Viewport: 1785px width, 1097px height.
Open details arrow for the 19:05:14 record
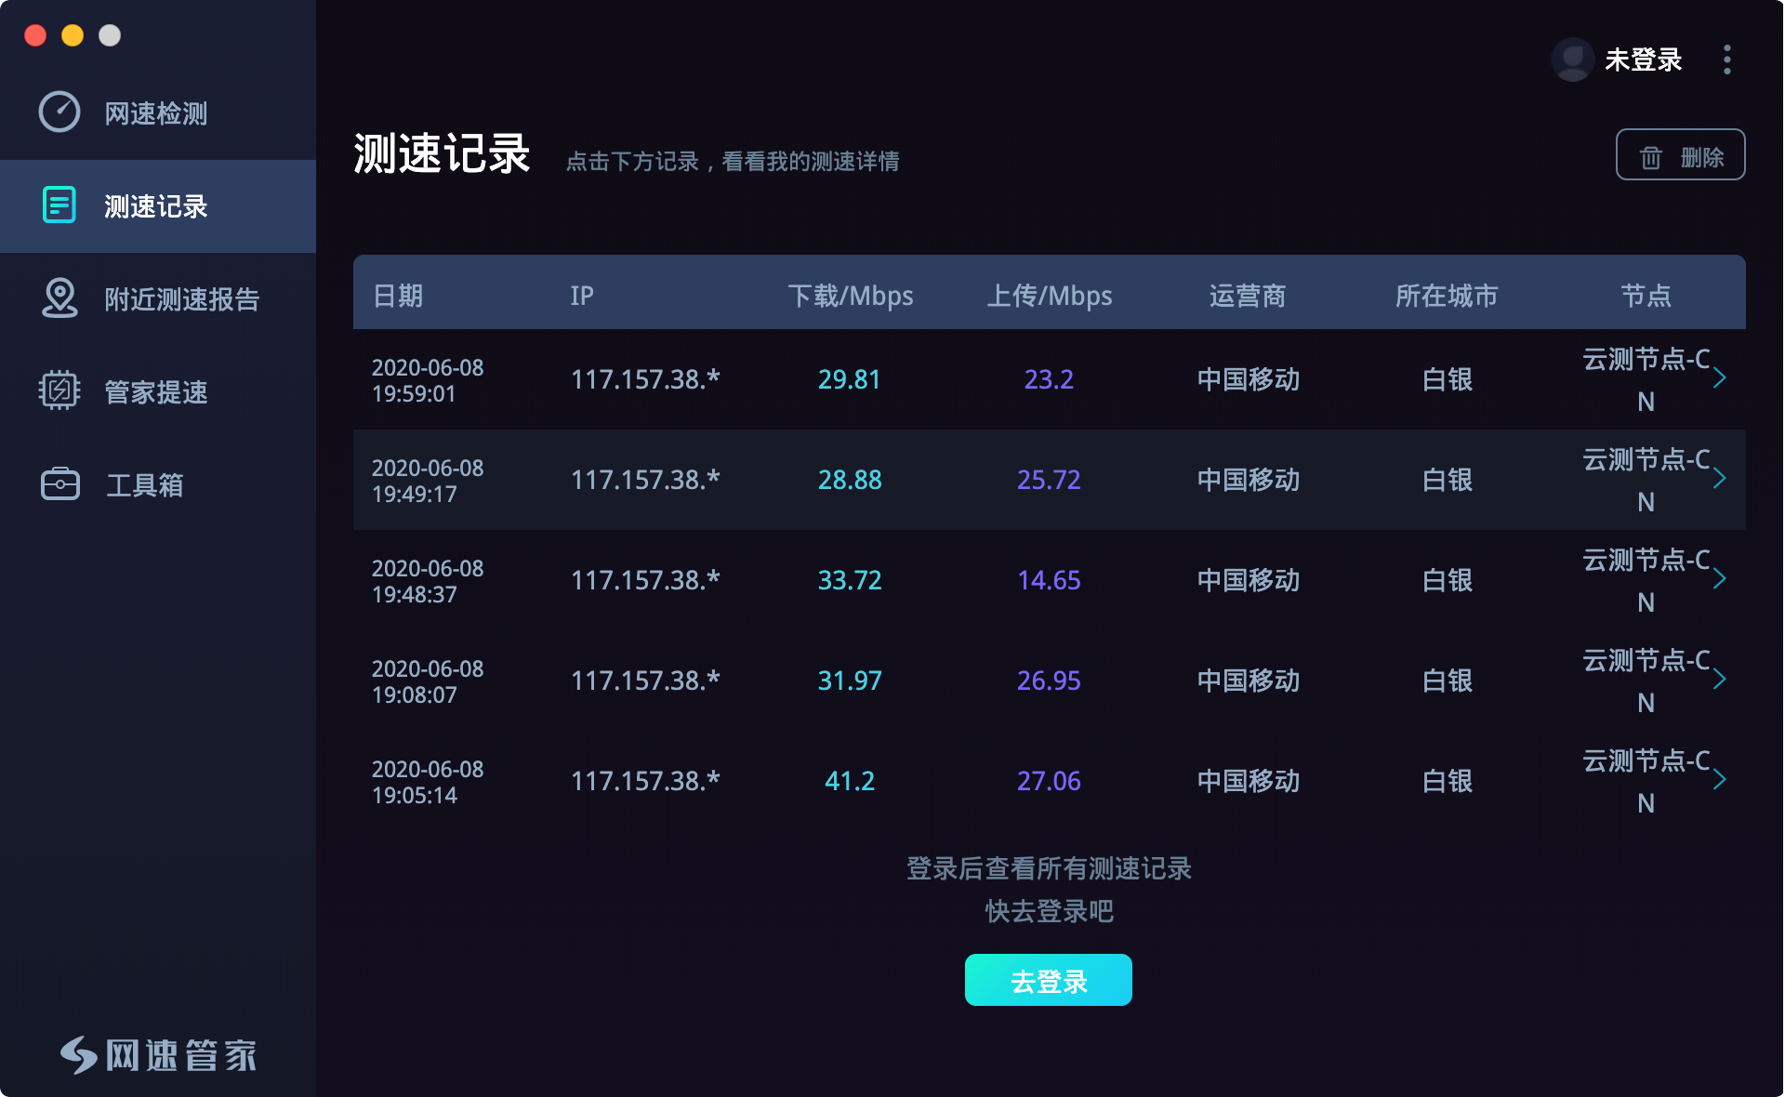(x=1722, y=781)
